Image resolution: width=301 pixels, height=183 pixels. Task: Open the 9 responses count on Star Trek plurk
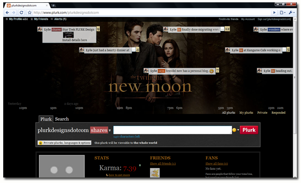coord(98,29)
